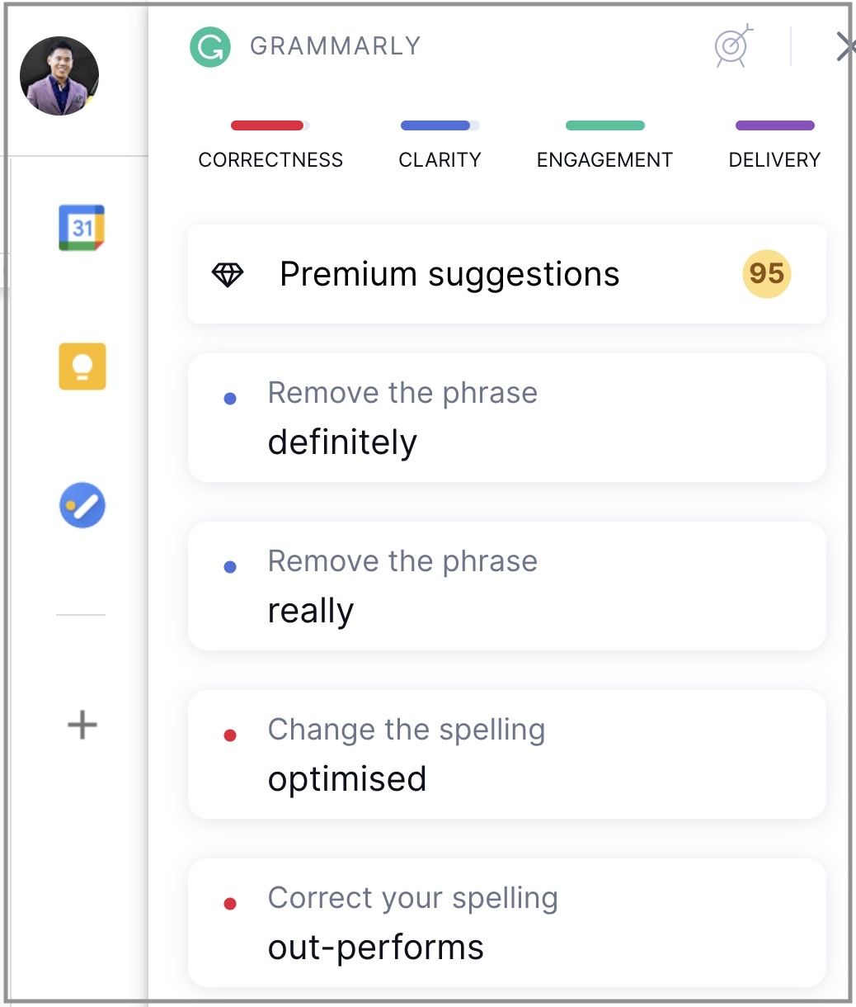This screenshot has width=856, height=1007.
Task: Close the Grammarly sidebar panel
Action: coord(844,46)
